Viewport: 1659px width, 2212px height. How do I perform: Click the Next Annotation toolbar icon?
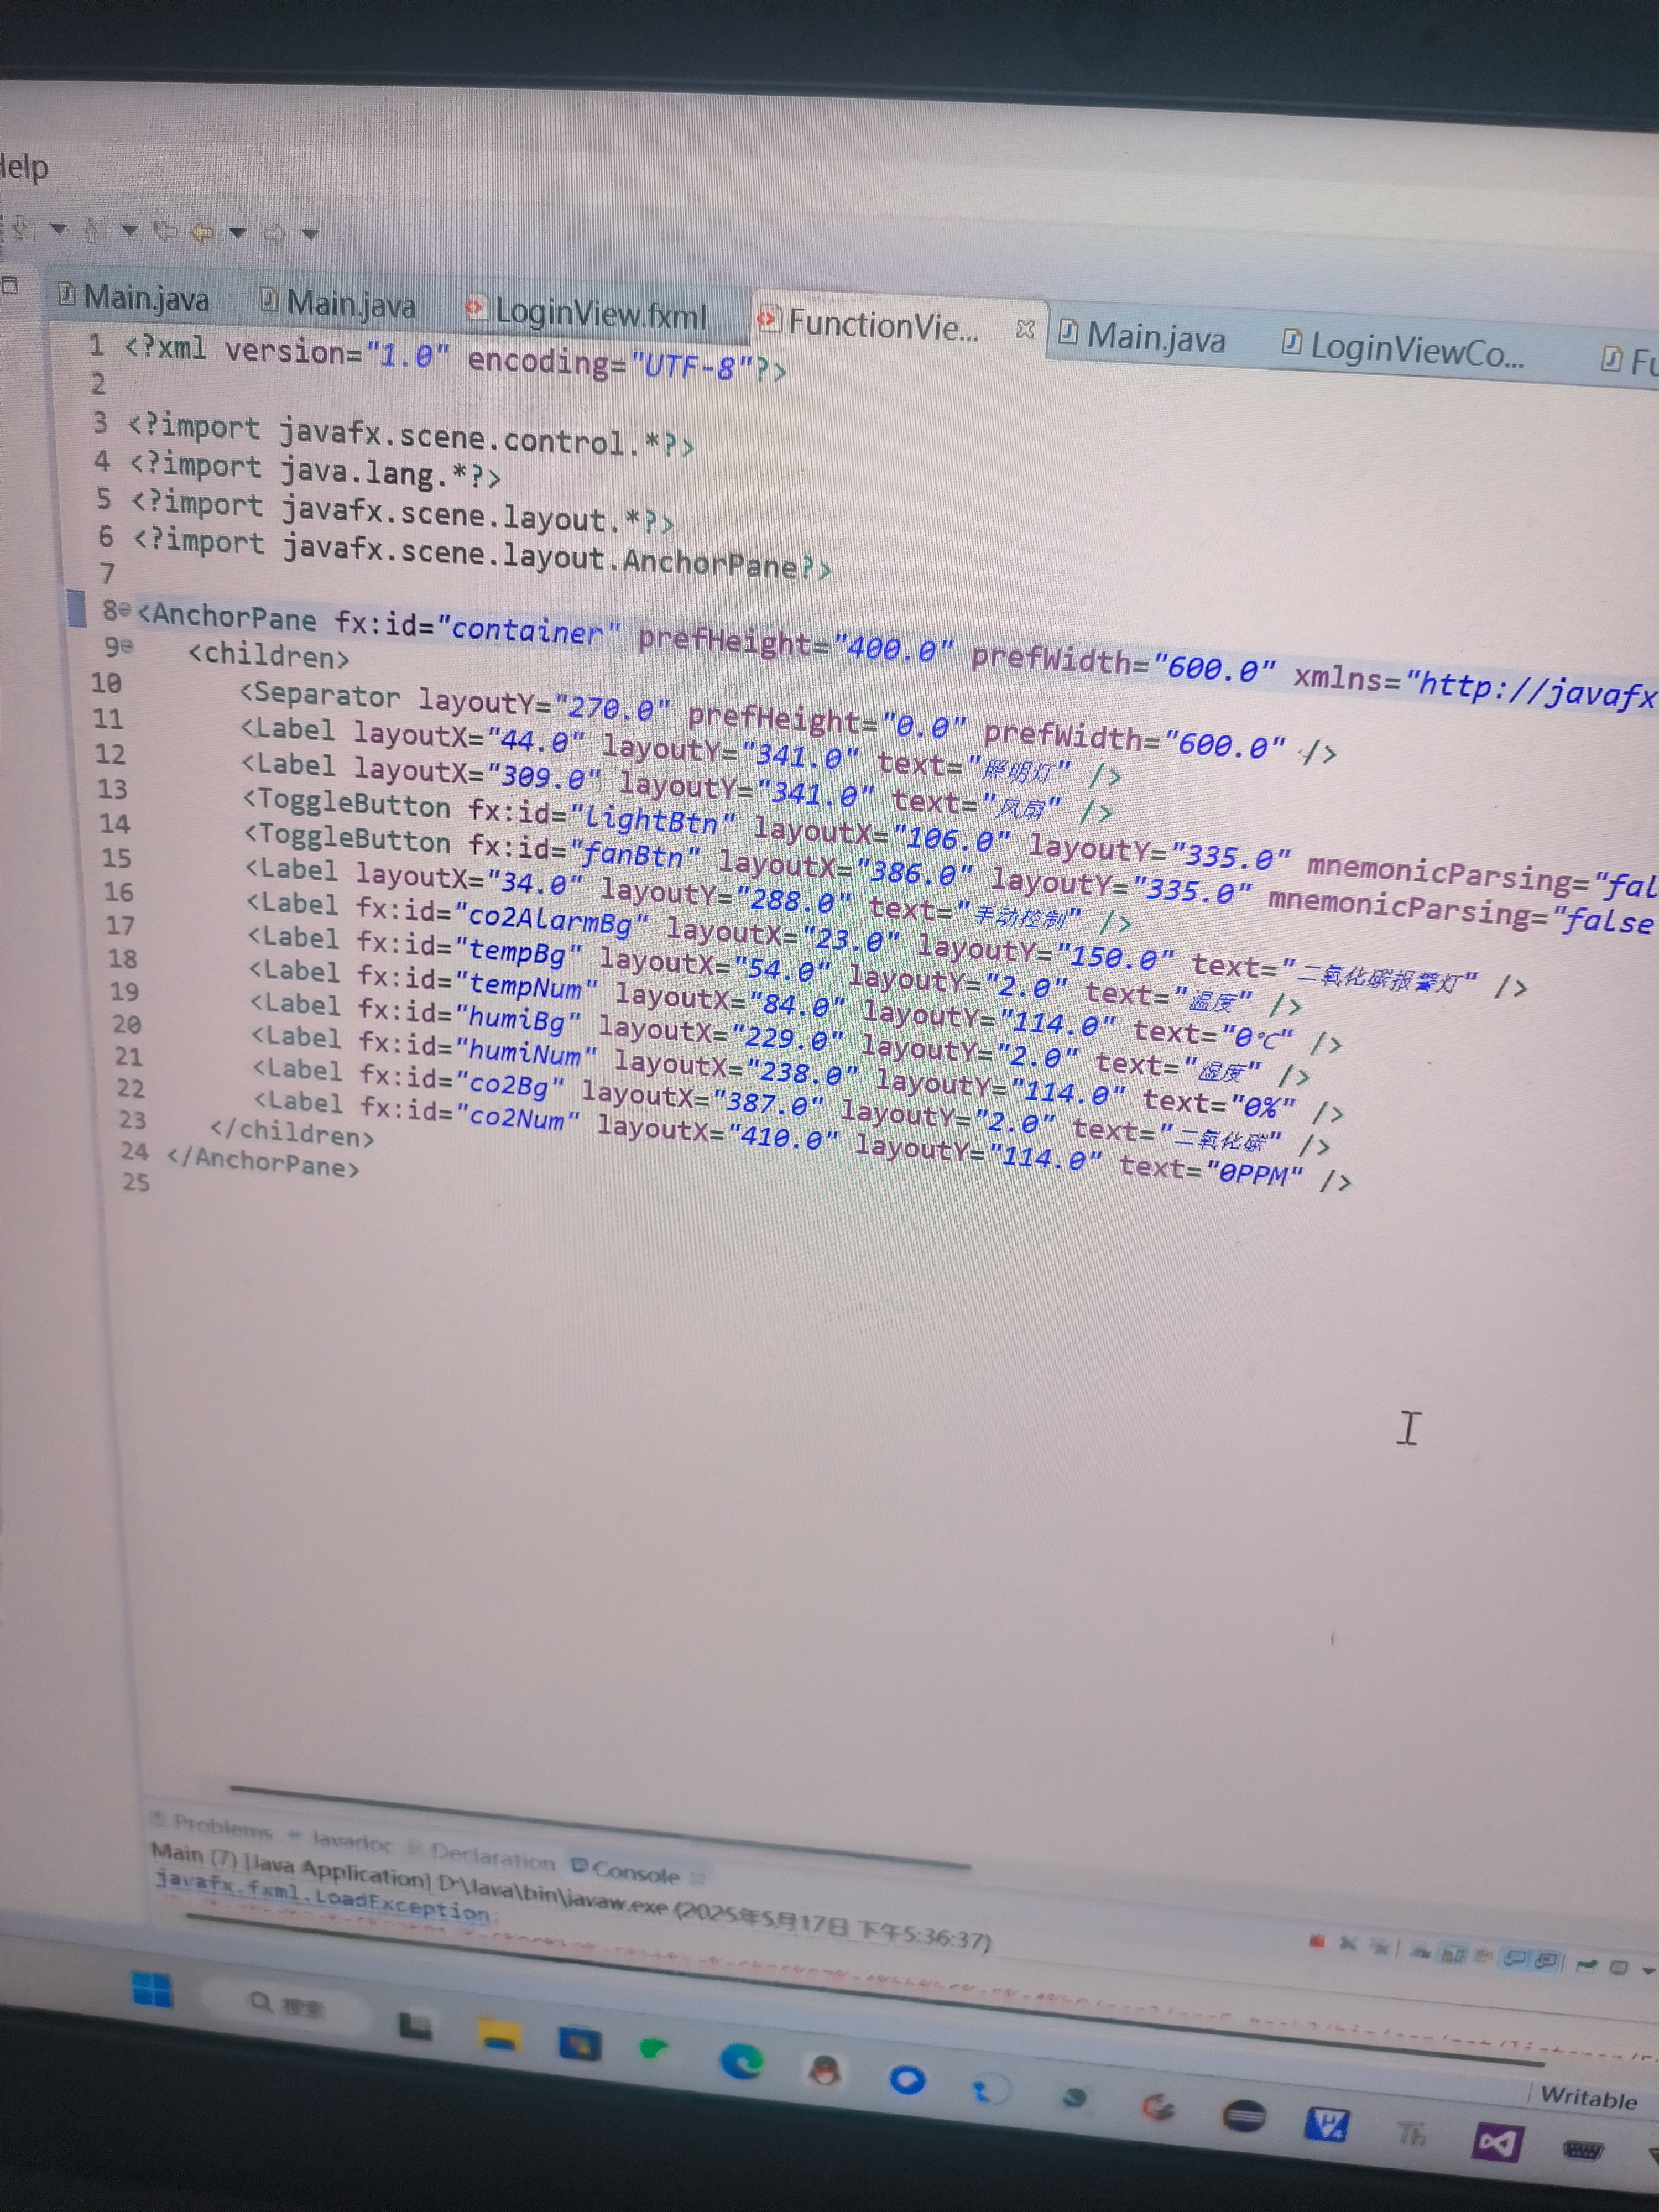[22, 229]
